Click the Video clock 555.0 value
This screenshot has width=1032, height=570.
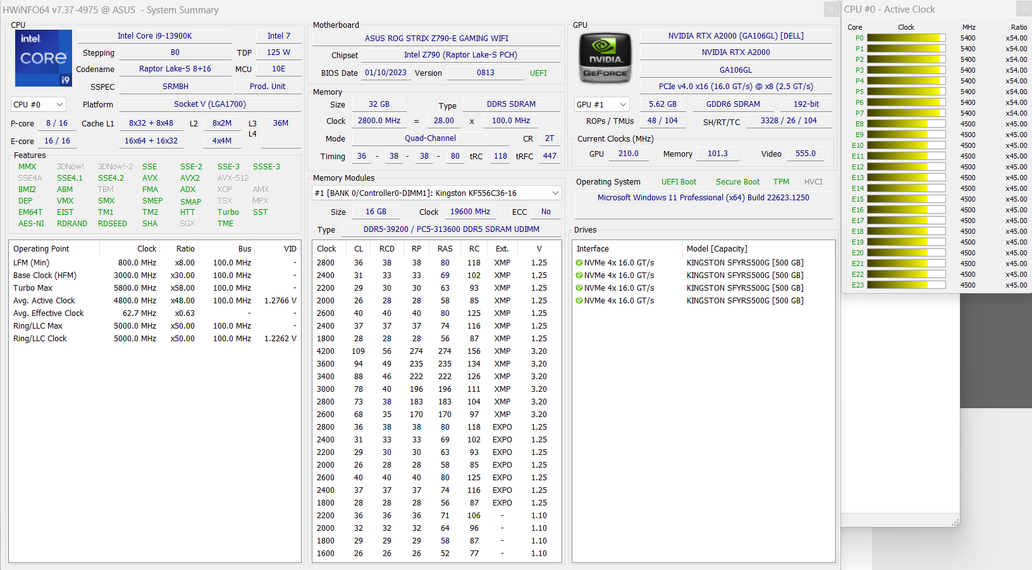(x=806, y=154)
